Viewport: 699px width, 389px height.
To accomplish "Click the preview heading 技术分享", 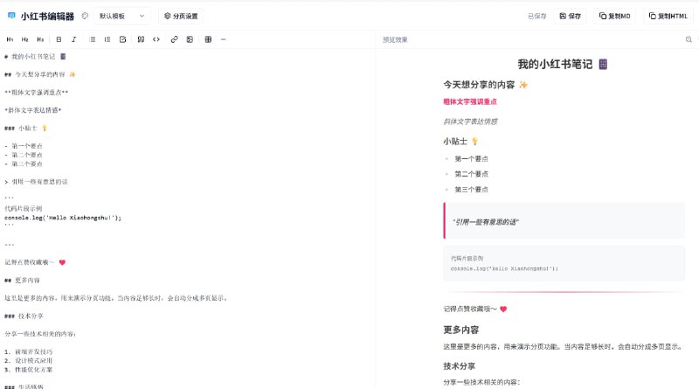I will (x=460, y=366).
